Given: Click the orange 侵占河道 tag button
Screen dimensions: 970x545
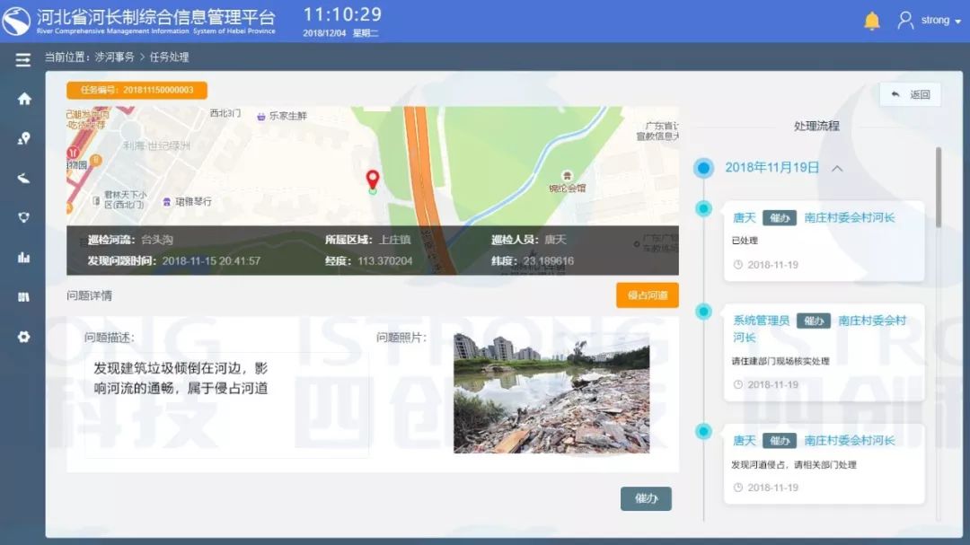Looking at the screenshot, I should [647, 295].
